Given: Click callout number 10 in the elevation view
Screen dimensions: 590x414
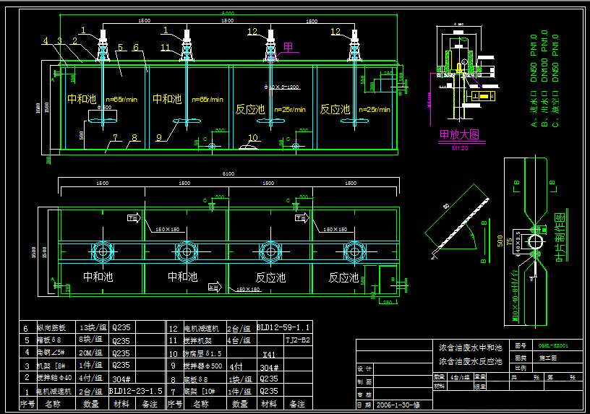Looking at the screenshot, I should [x=253, y=137].
